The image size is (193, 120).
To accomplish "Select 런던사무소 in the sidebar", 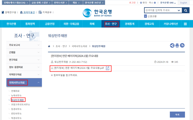I will pyautogui.click(x=16, y=114).
